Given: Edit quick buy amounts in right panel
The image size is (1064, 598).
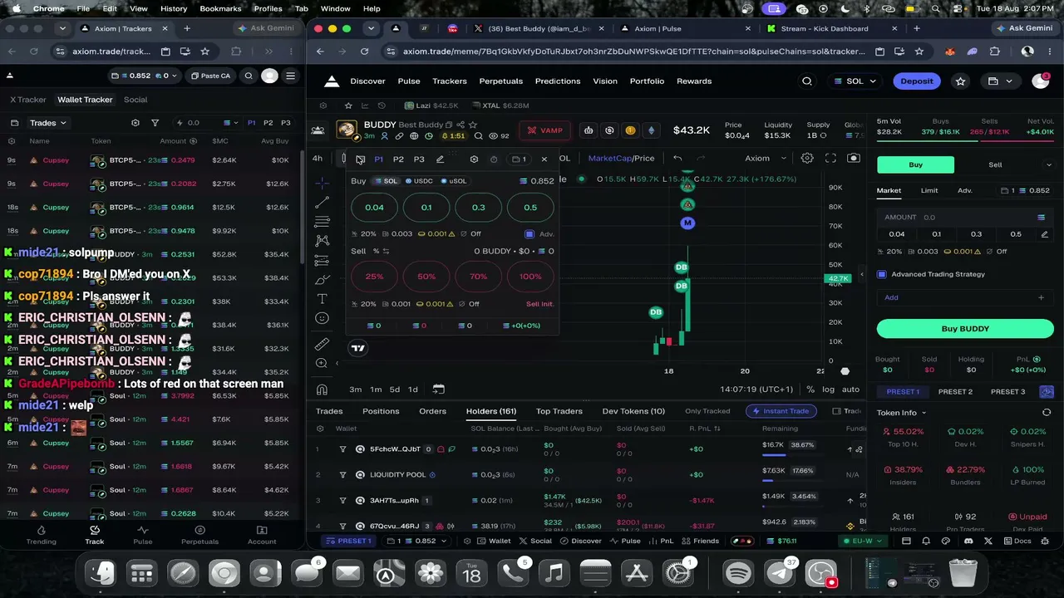Looking at the screenshot, I should coord(1045,234).
